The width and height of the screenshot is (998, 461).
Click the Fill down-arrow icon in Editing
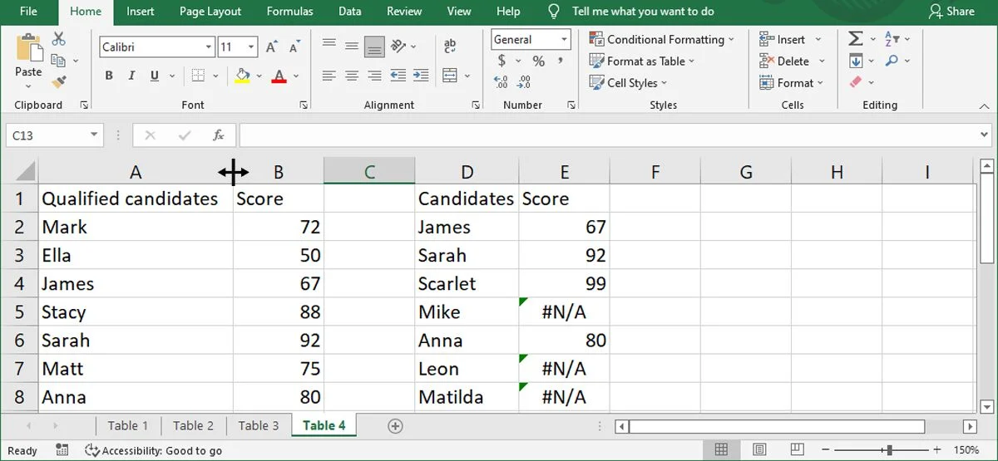(856, 61)
